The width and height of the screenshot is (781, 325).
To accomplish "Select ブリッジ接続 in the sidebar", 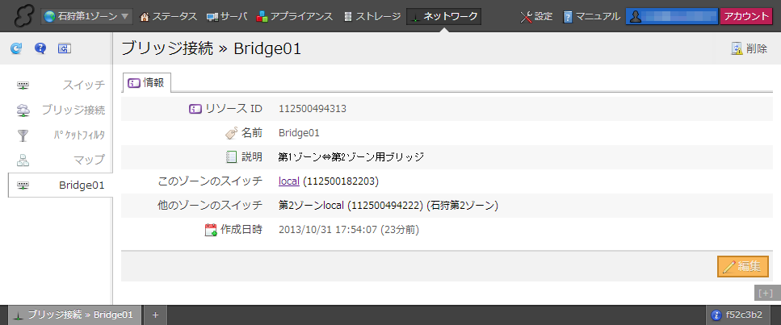I will [73, 110].
